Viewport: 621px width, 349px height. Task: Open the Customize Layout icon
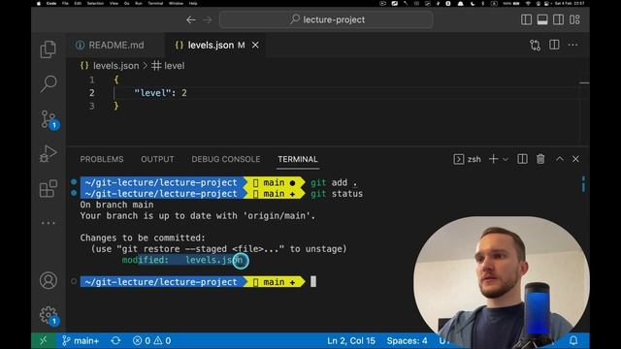[x=574, y=19]
